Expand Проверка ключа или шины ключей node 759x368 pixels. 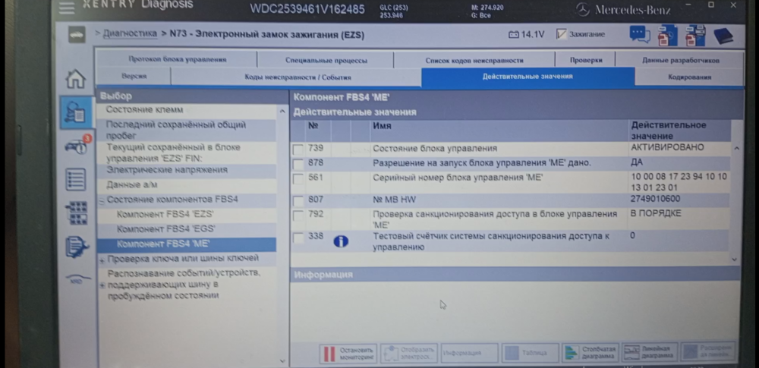coord(102,260)
